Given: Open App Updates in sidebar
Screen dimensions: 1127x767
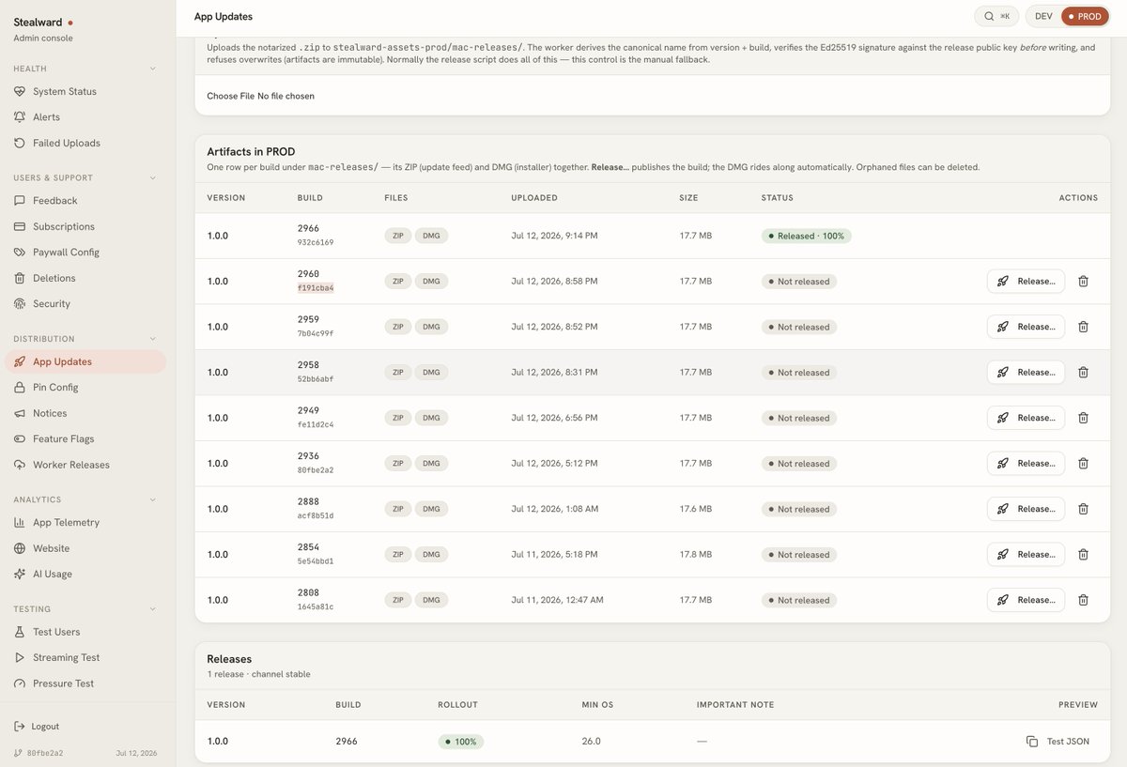Looking at the screenshot, I should [85, 361].
